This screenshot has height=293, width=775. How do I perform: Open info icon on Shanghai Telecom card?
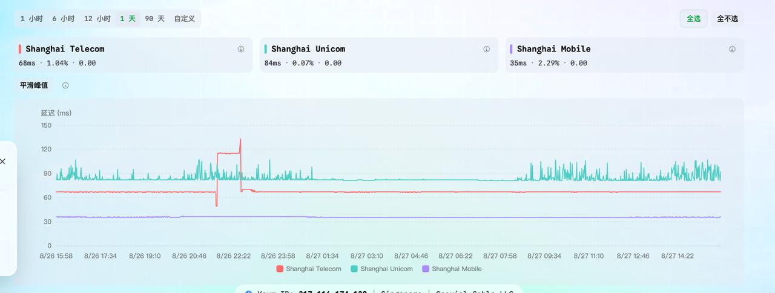pos(241,49)
